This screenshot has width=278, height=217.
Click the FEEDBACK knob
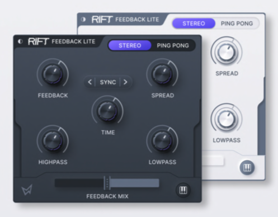[x=53, y=74]
